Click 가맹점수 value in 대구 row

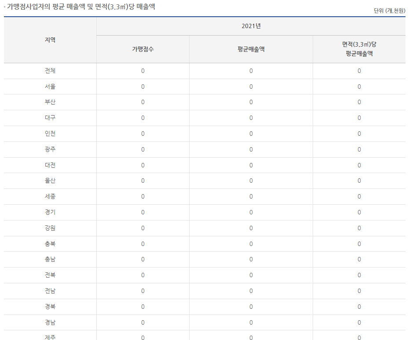(x=142, y=118)
